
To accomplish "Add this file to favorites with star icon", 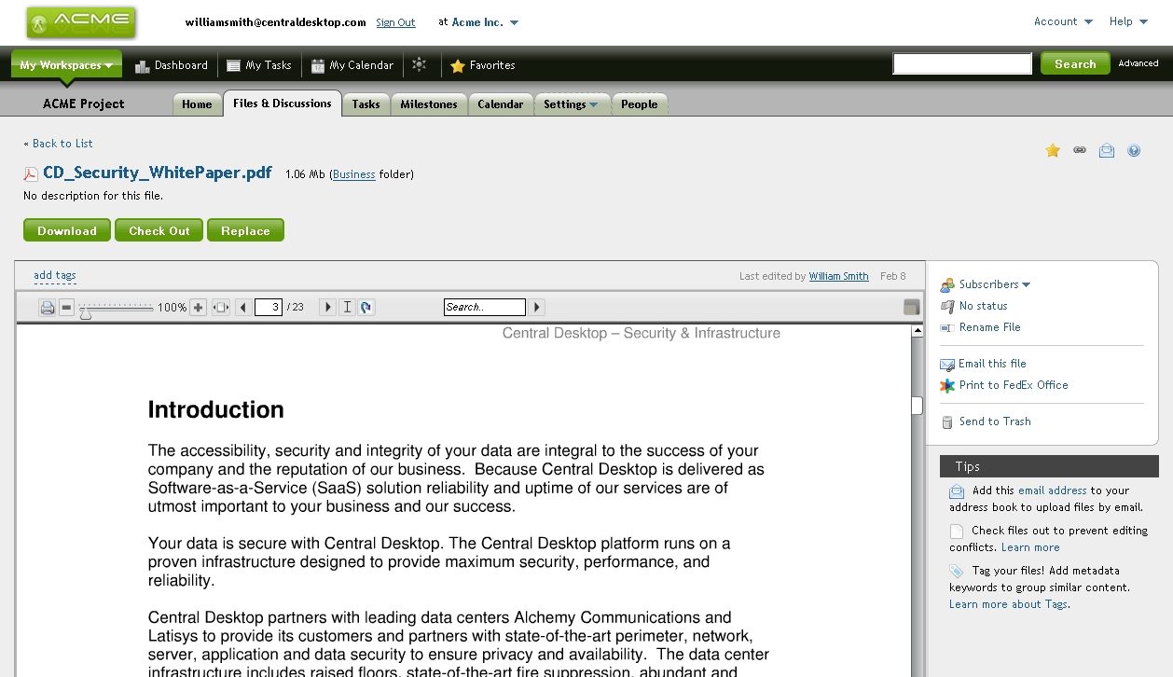I will point(1053,150).
